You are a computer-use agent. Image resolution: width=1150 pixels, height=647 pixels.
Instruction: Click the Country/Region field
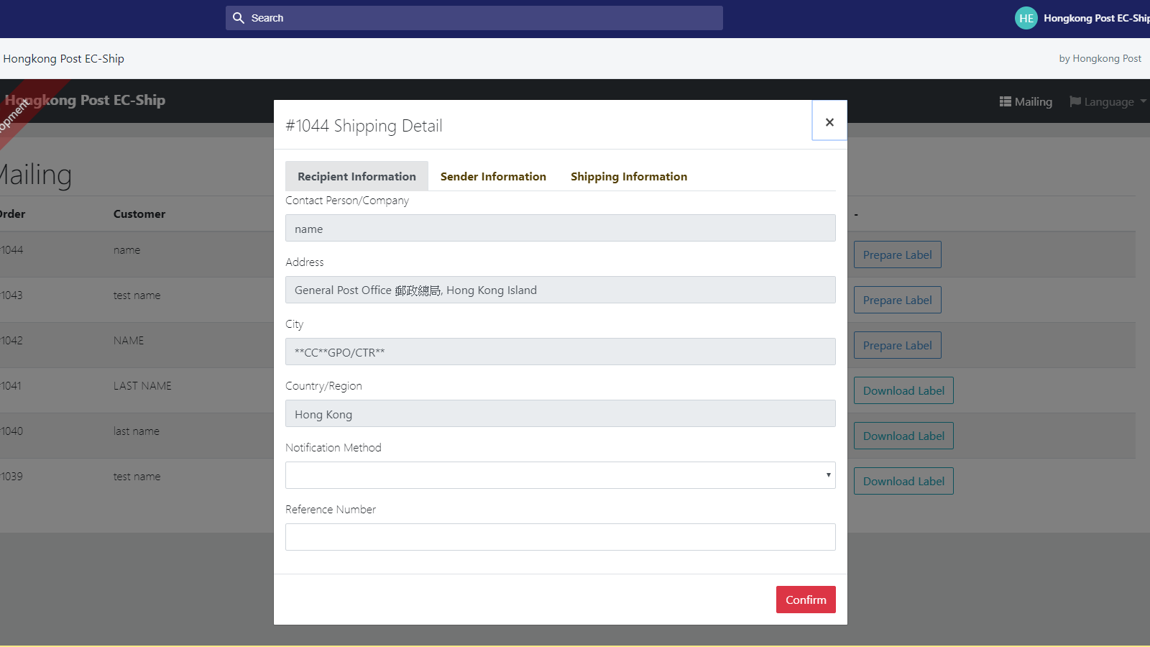coord(561,413)
